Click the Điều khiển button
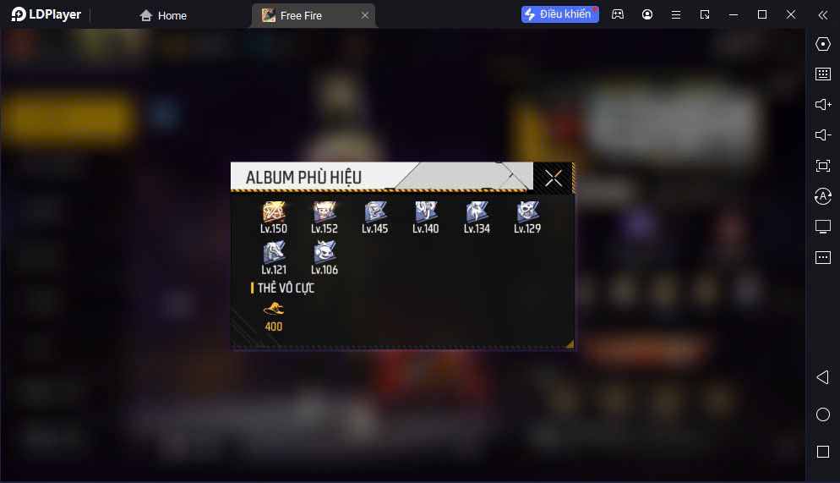The height and width of the screenshot is (483, 840). click(559, 14)
